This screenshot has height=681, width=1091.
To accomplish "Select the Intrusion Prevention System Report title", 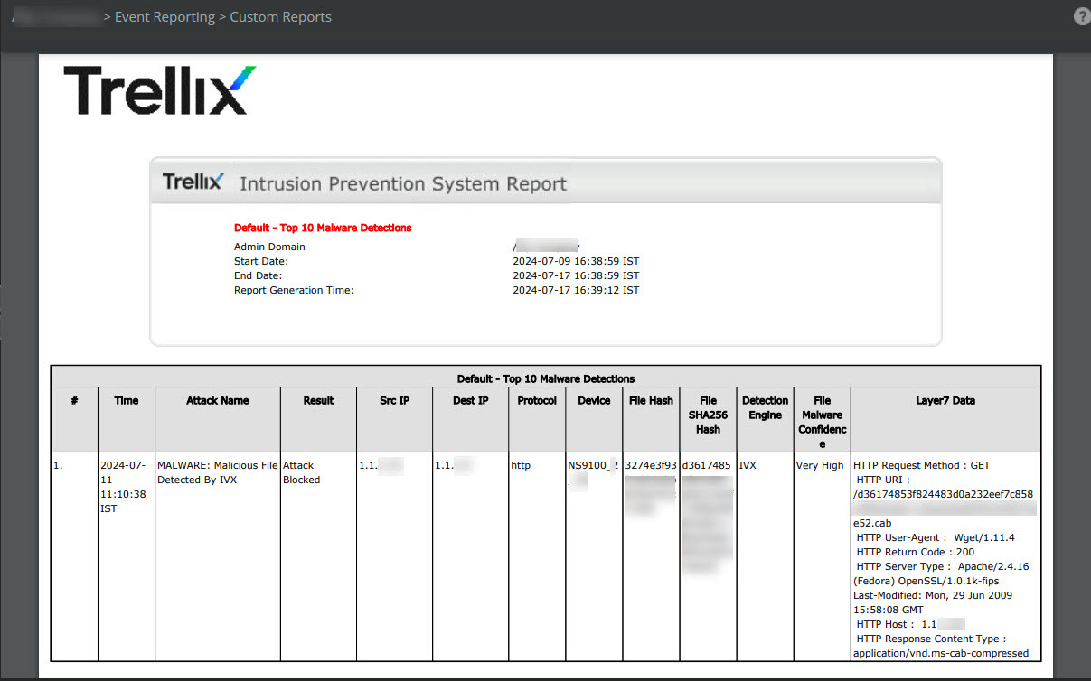I will pos(403,183).
